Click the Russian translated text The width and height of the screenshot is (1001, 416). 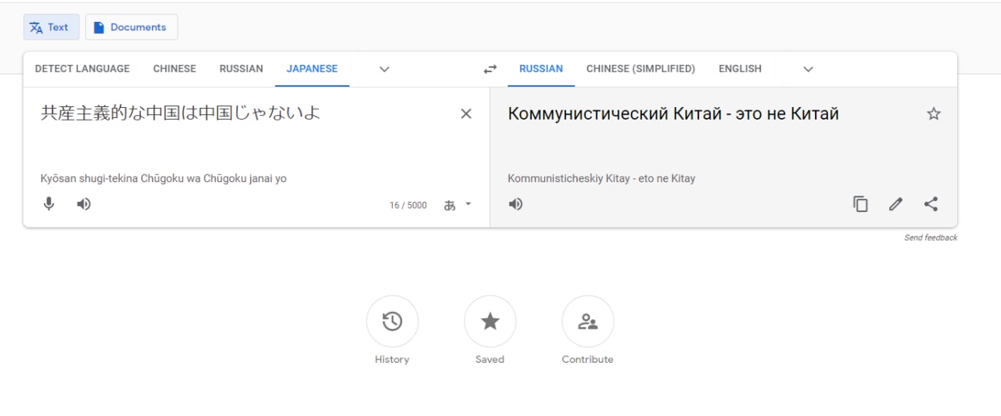tap(673, 114)
